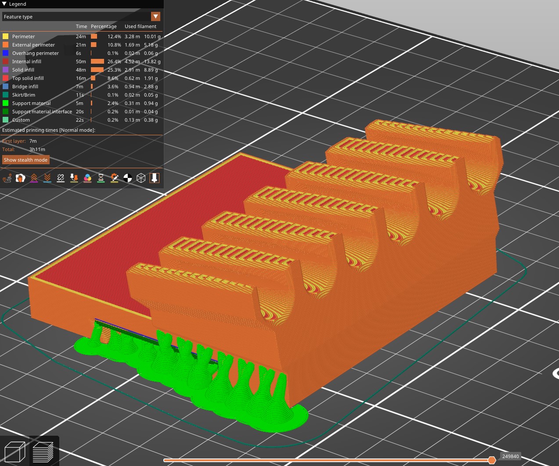Show custom G-codes markers

point(114,178)
